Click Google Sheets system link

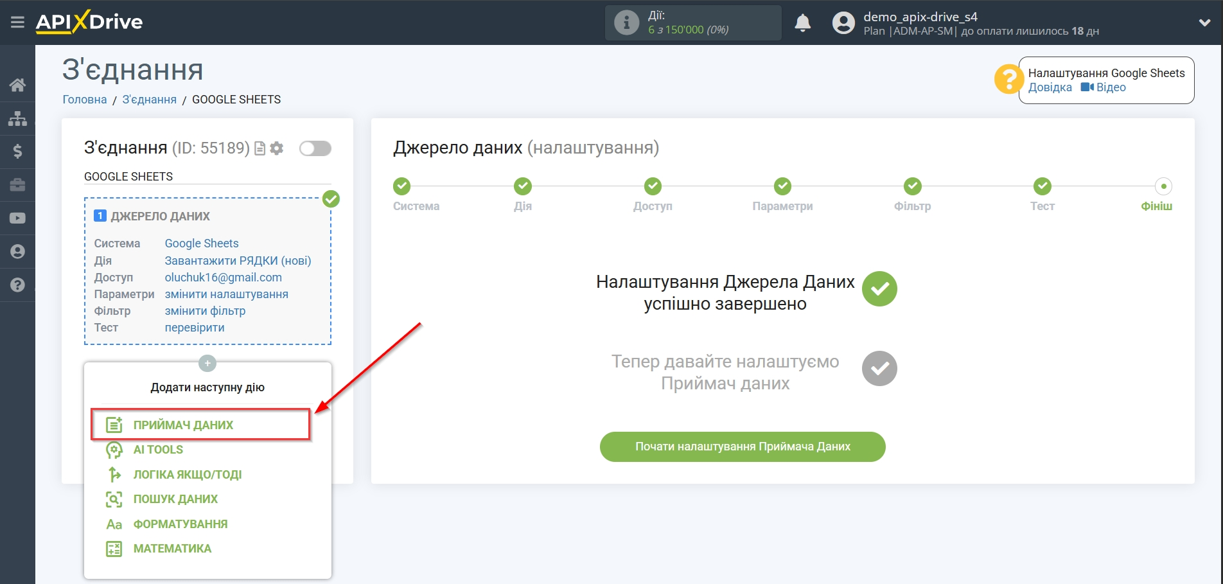pos(202,243)
